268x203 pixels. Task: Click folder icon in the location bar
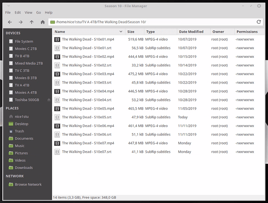[53, 22]
